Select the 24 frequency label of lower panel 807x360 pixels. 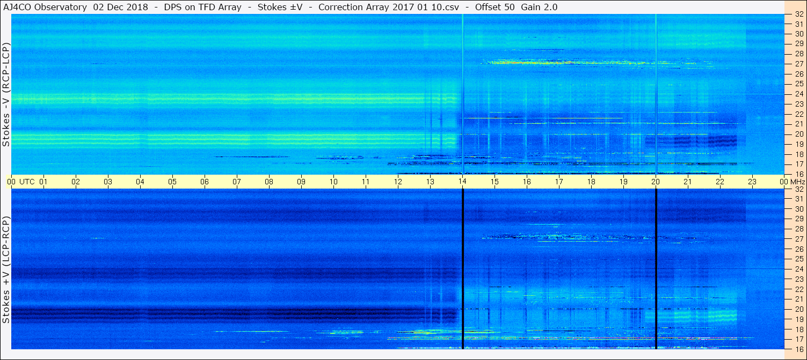coord(799,269)
